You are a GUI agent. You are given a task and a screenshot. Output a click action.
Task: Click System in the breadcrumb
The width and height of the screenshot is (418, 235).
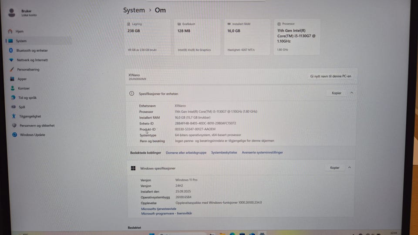point(134,10)
